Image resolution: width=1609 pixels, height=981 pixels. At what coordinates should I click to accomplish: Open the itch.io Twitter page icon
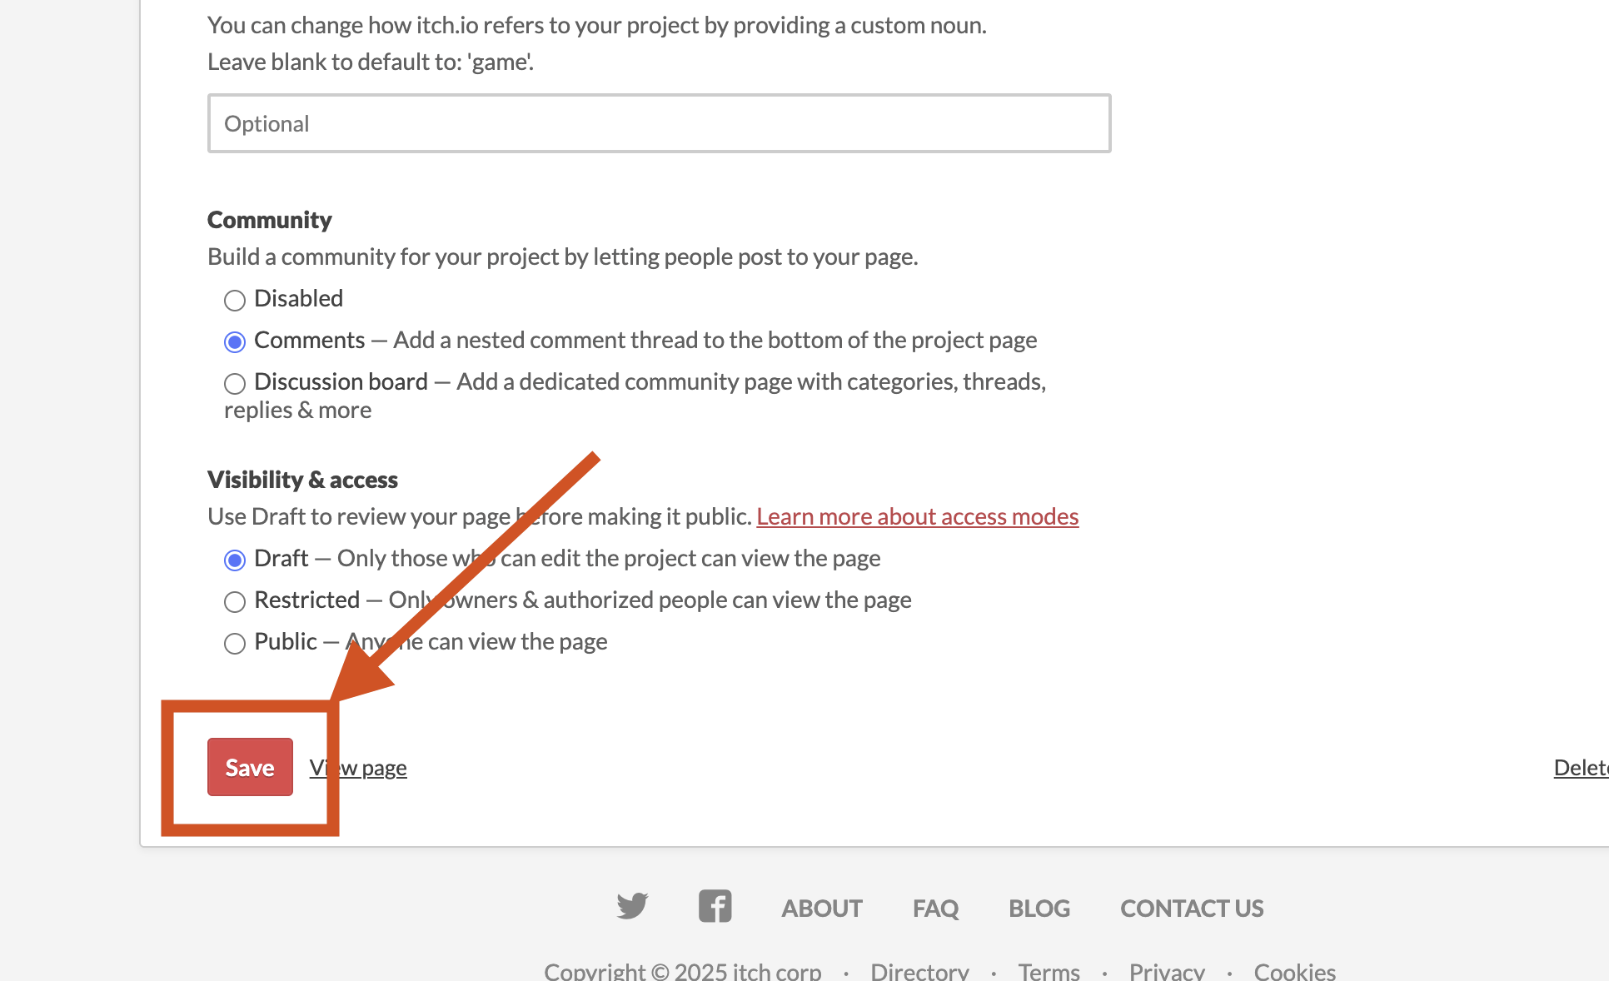point(632,906)
